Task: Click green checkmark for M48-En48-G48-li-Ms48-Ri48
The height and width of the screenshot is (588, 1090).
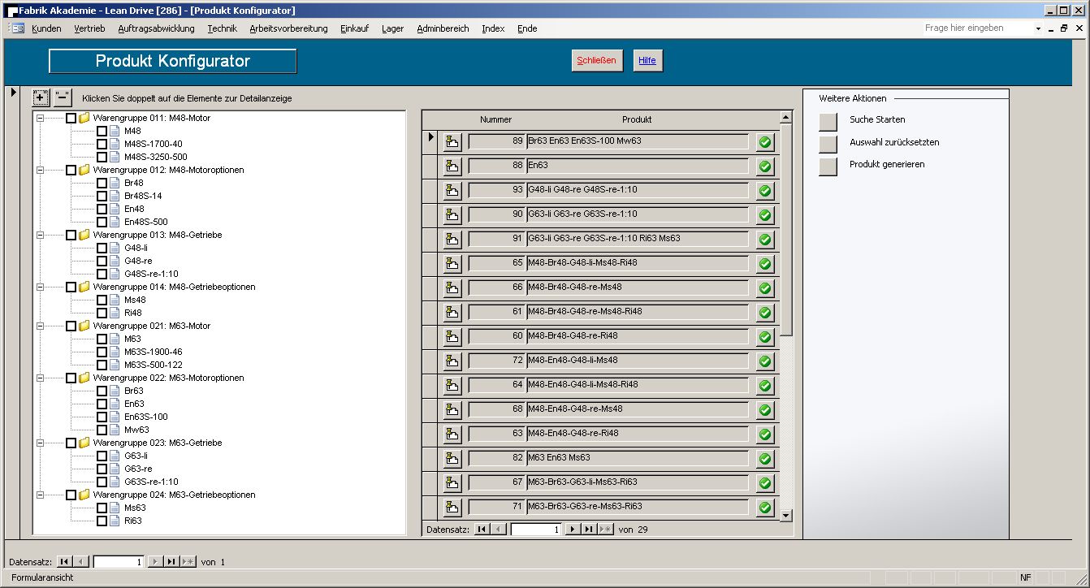Action: (x=764, y=386)
